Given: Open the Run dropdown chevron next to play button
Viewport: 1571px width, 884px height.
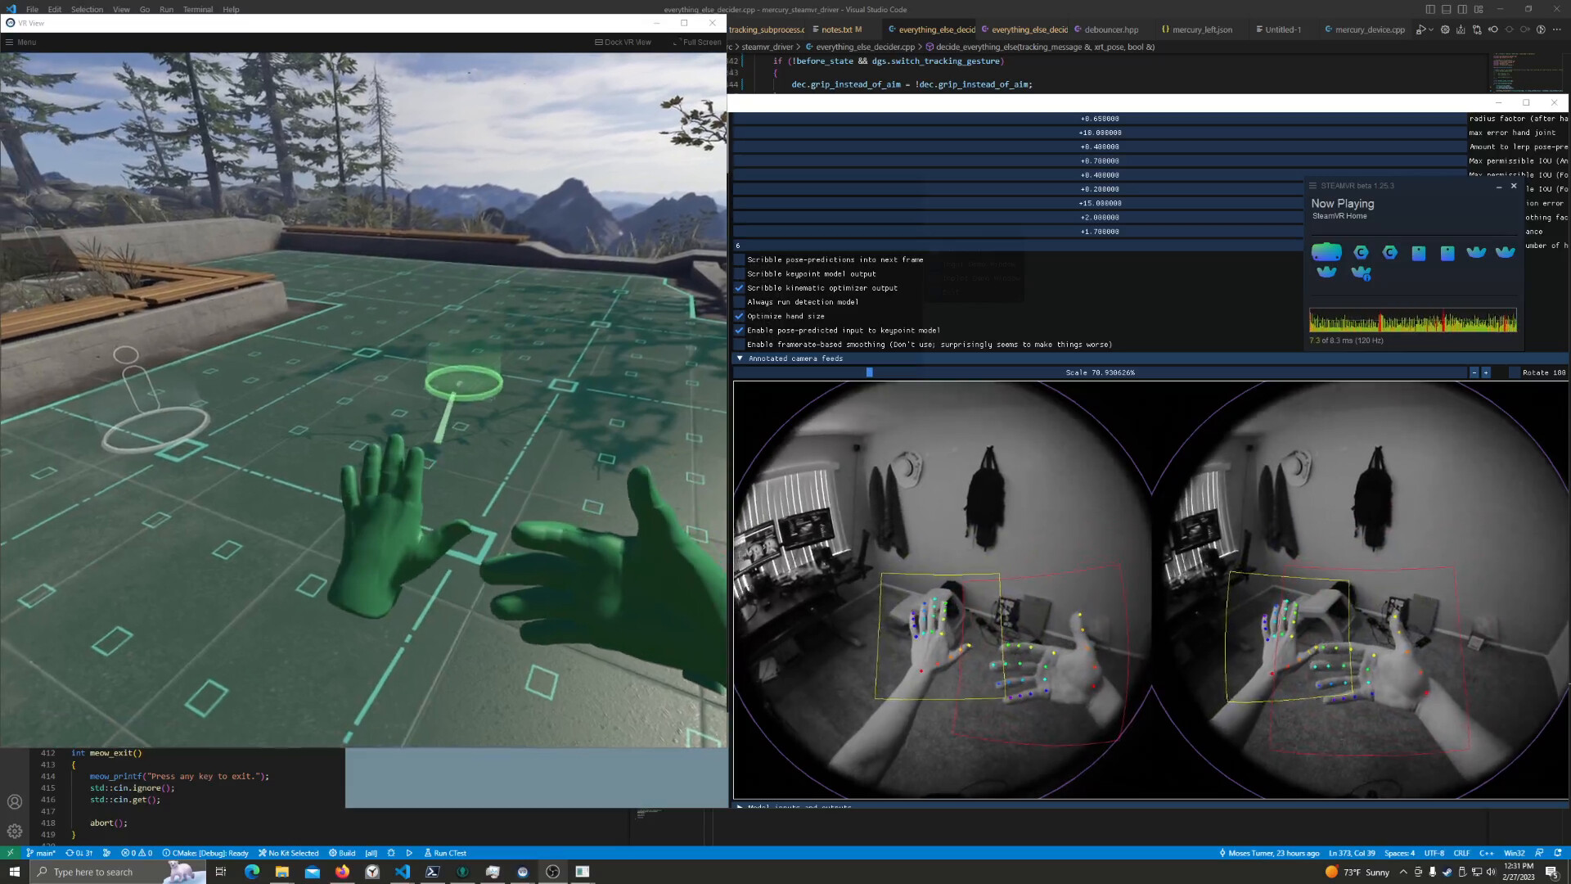Looking at the screenshot, I should pos(1431,29).
